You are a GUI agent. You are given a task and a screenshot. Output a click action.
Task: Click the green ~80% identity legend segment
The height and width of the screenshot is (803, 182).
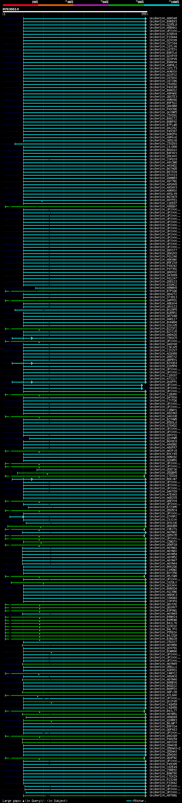pyautogui.click(x=126, y=5)
